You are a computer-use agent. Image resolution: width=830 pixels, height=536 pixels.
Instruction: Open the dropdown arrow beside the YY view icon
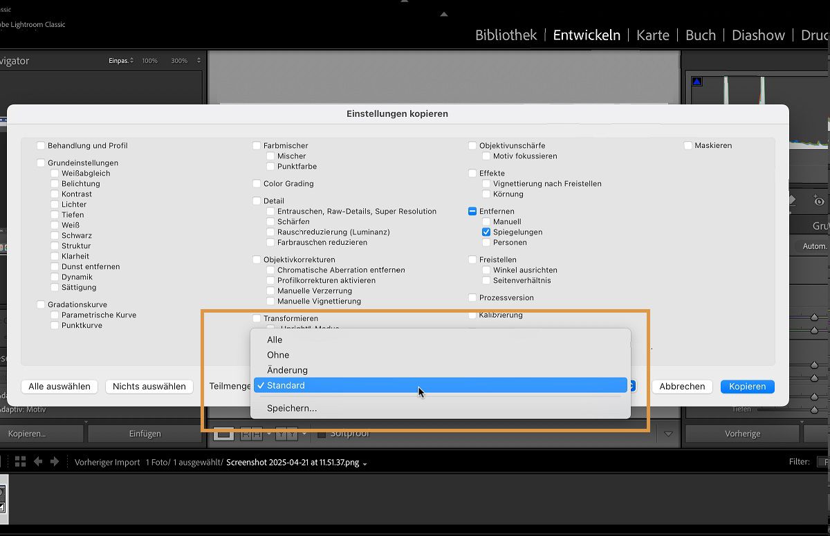point(303,434)
